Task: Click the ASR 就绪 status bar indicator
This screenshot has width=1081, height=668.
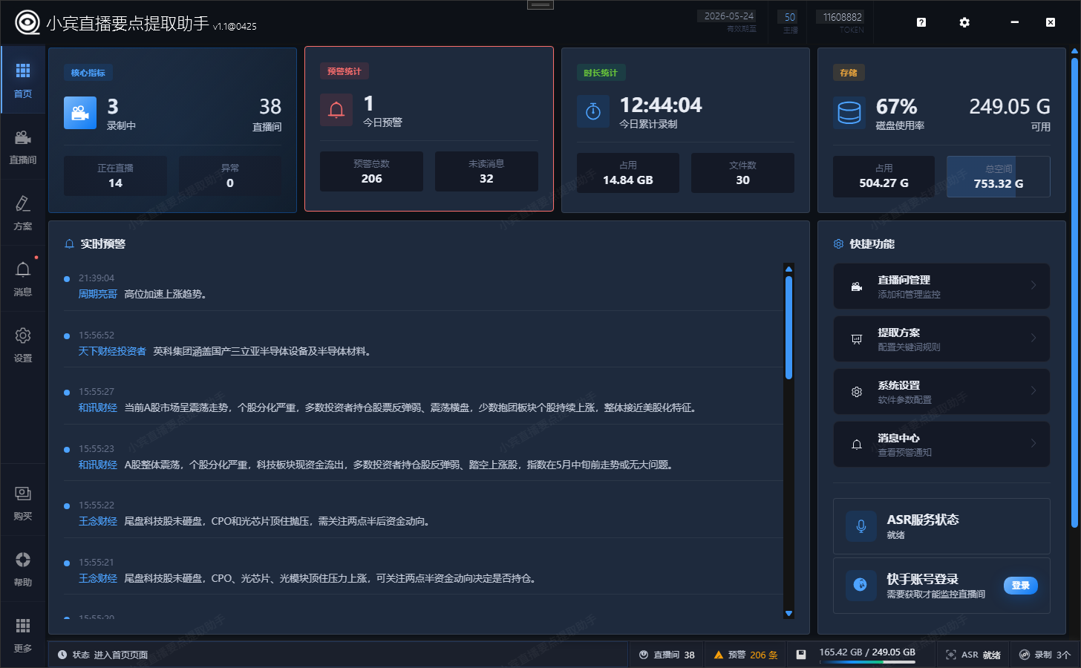Action: [973, 655]
